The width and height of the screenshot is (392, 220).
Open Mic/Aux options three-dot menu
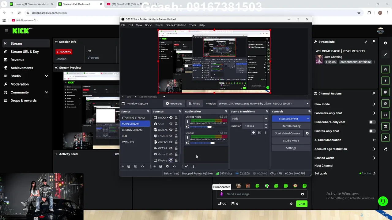(187, 137)
